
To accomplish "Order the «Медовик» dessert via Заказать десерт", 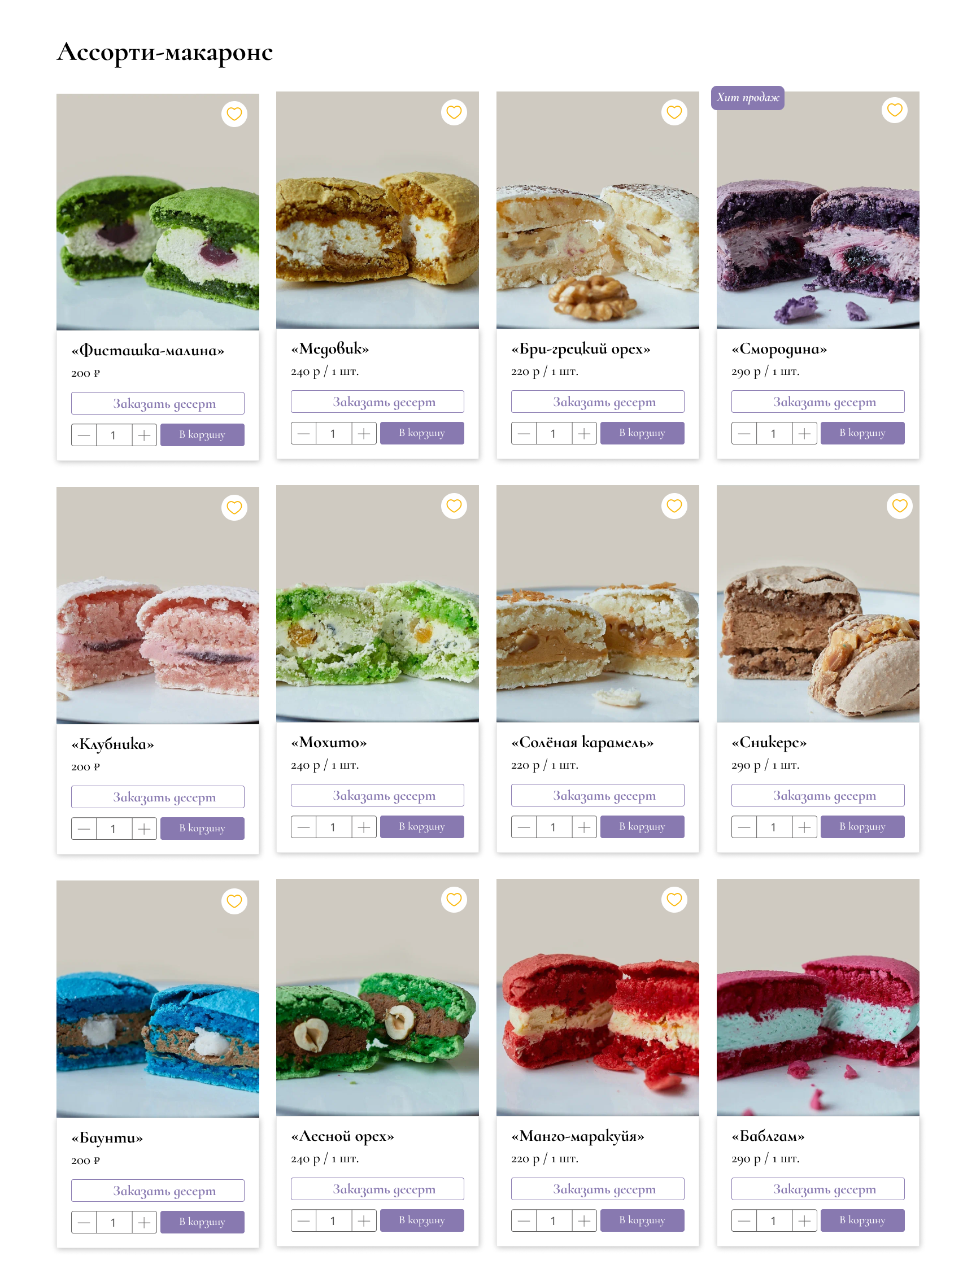I will pyautogui.click(x=377, y=402).
